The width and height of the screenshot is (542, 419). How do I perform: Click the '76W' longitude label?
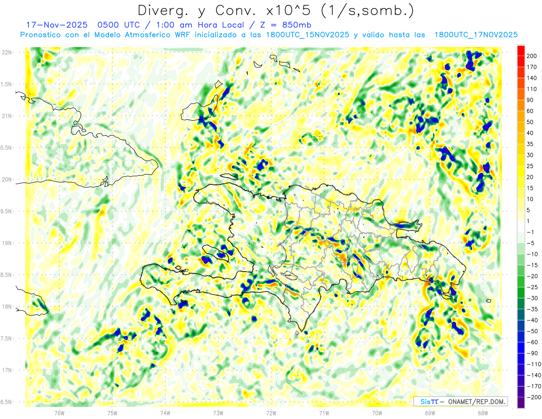click(59, 412)
